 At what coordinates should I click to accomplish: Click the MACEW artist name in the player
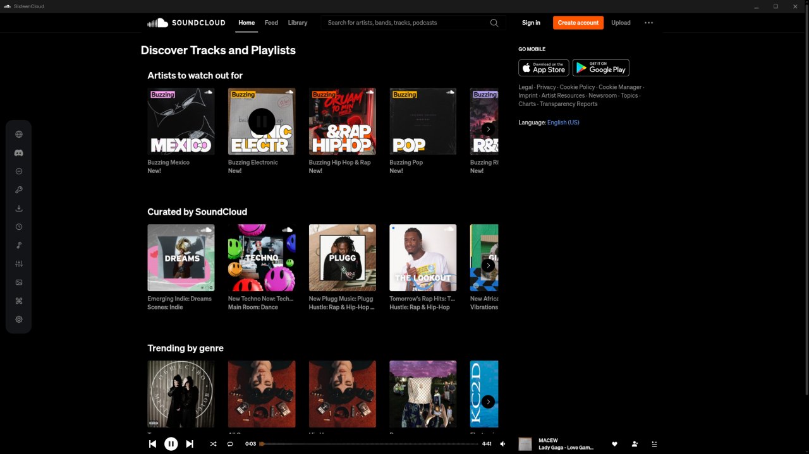tap(548, 441)
